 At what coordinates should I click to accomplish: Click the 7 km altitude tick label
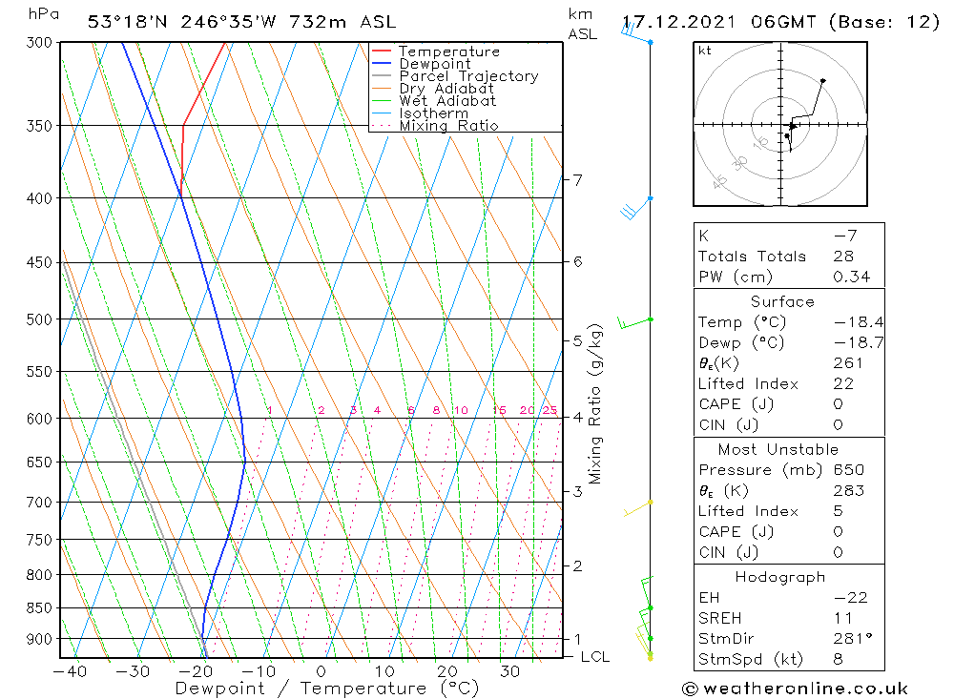tap(577, 180)
